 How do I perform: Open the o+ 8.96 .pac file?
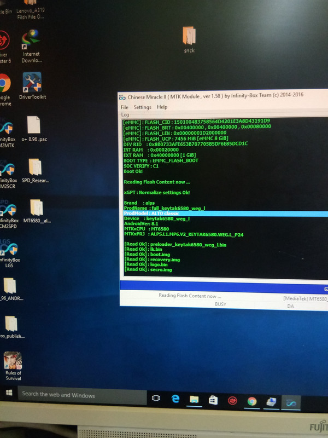tap(34, 129)
